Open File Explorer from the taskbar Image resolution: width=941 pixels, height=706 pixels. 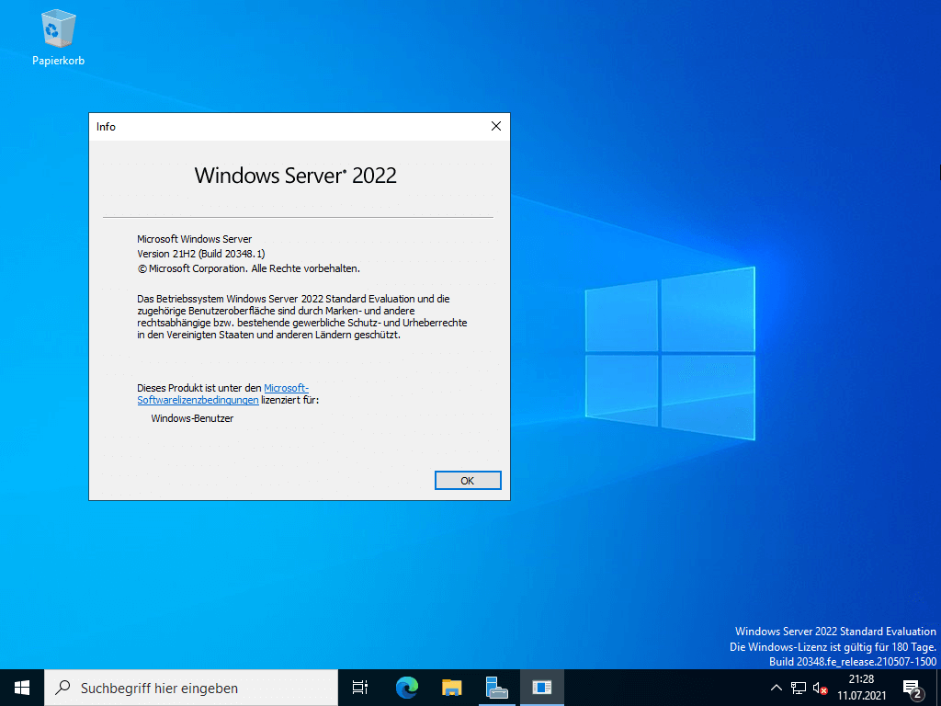click(x=451, y=688)
